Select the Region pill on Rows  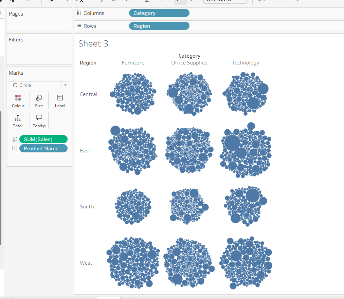[x=159, y=26]
